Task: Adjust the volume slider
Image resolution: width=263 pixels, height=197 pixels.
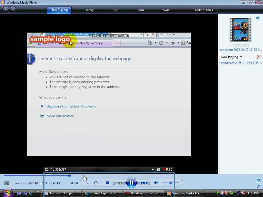Action: 171,183
